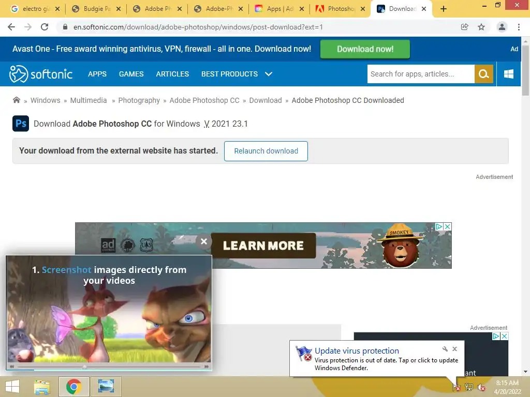This screenshot has width=530, height=397.
Task: Share this page via address bar icon
Action: pos(465,27)
